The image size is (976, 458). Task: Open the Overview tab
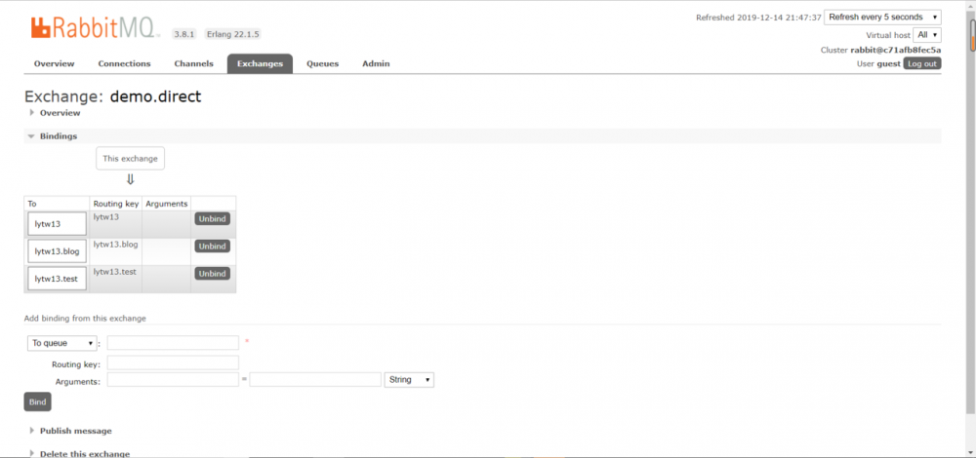pyautogui.click(x=54, y=63)
